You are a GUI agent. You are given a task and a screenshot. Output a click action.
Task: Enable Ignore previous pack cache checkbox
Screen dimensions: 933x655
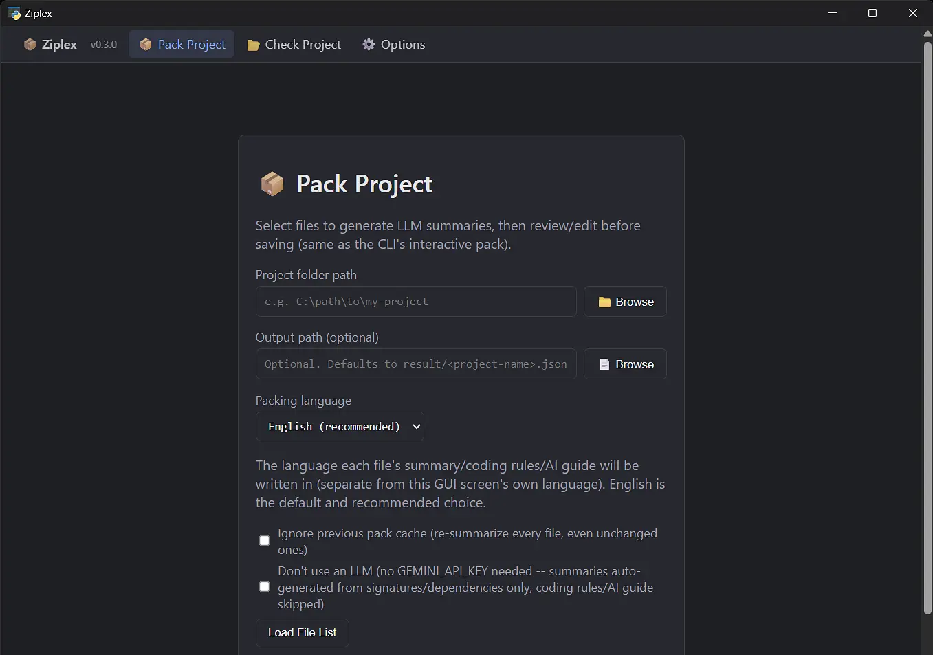point(264,541)
